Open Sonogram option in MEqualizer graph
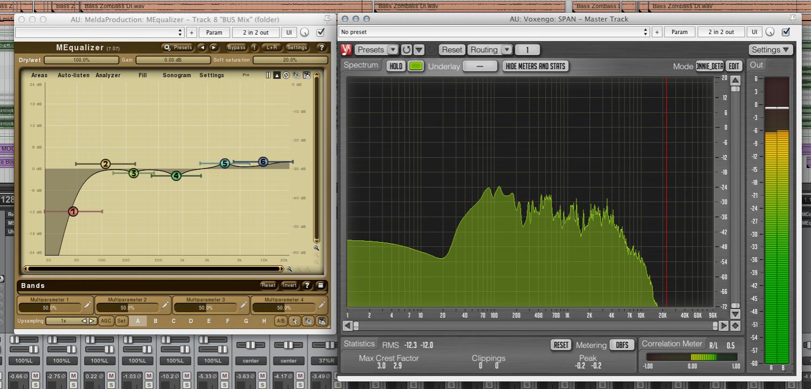 point(177,75)
